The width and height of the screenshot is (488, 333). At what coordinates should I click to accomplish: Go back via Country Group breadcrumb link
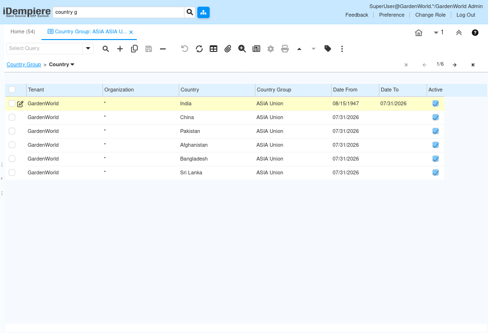(24, 64)
